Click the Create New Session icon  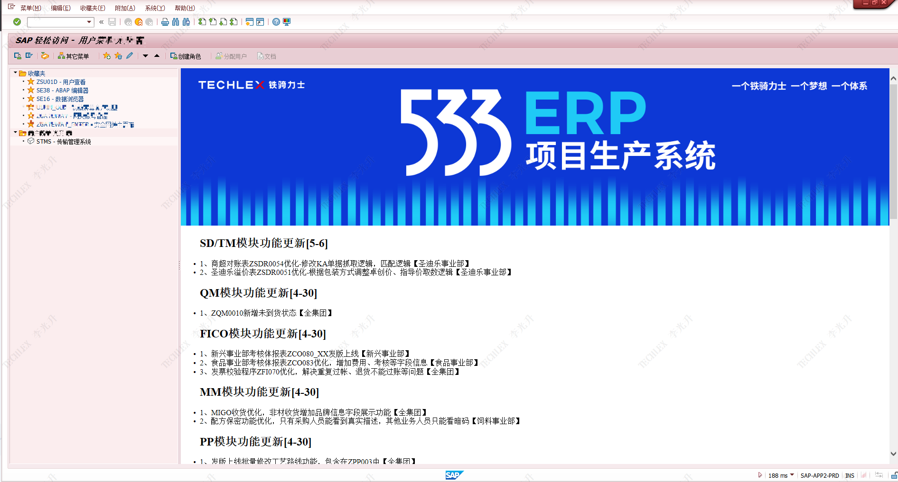click(250, 22)
